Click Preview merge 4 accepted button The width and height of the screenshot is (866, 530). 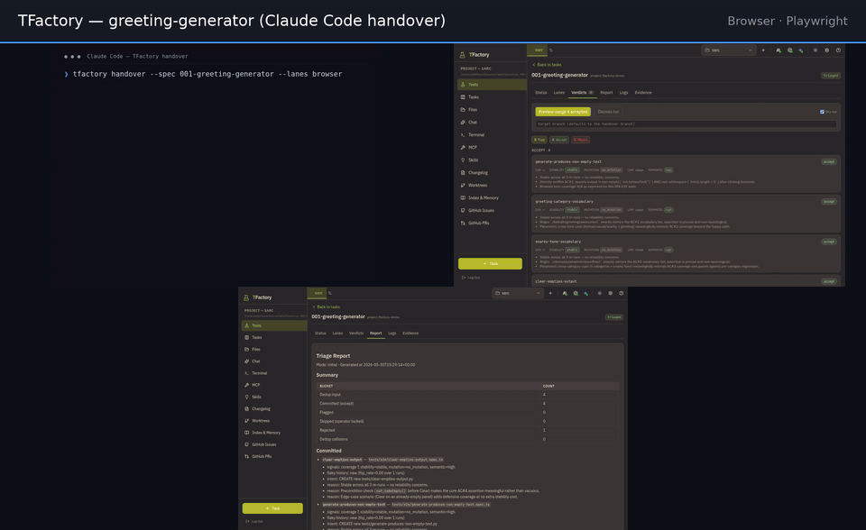point(563,112)
